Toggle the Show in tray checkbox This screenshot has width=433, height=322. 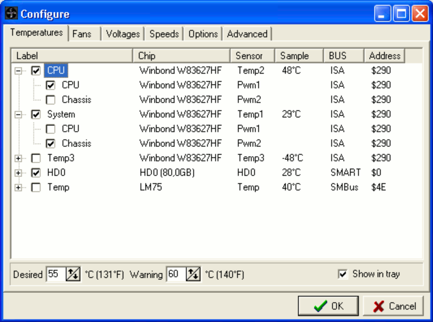(342, 274)
